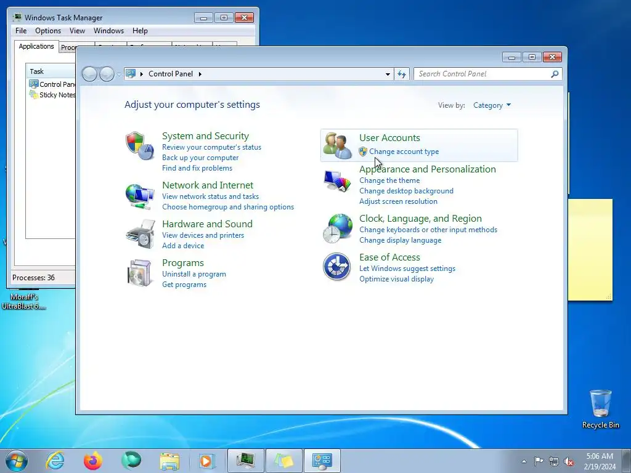Click Change display language link
The image size is (631, 473).
(401, 240)
